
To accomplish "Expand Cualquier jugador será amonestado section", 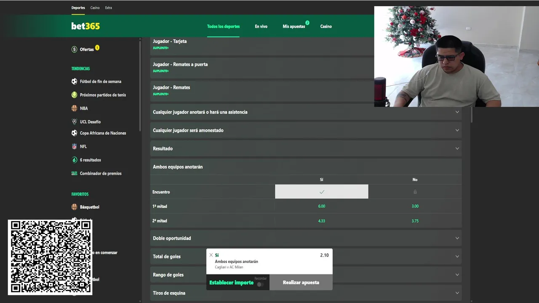I will click(306, 130).
